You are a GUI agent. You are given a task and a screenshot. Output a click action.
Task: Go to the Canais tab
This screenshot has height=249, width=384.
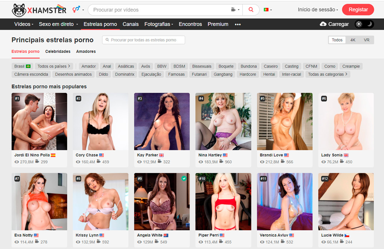pos(131,24)
